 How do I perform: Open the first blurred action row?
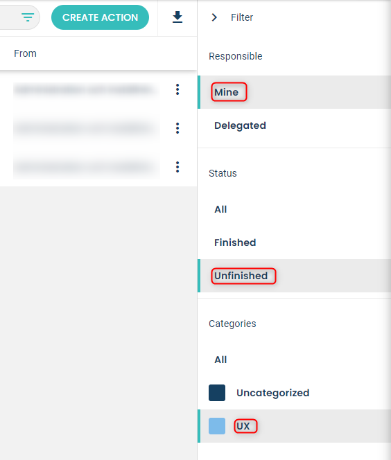87,89
